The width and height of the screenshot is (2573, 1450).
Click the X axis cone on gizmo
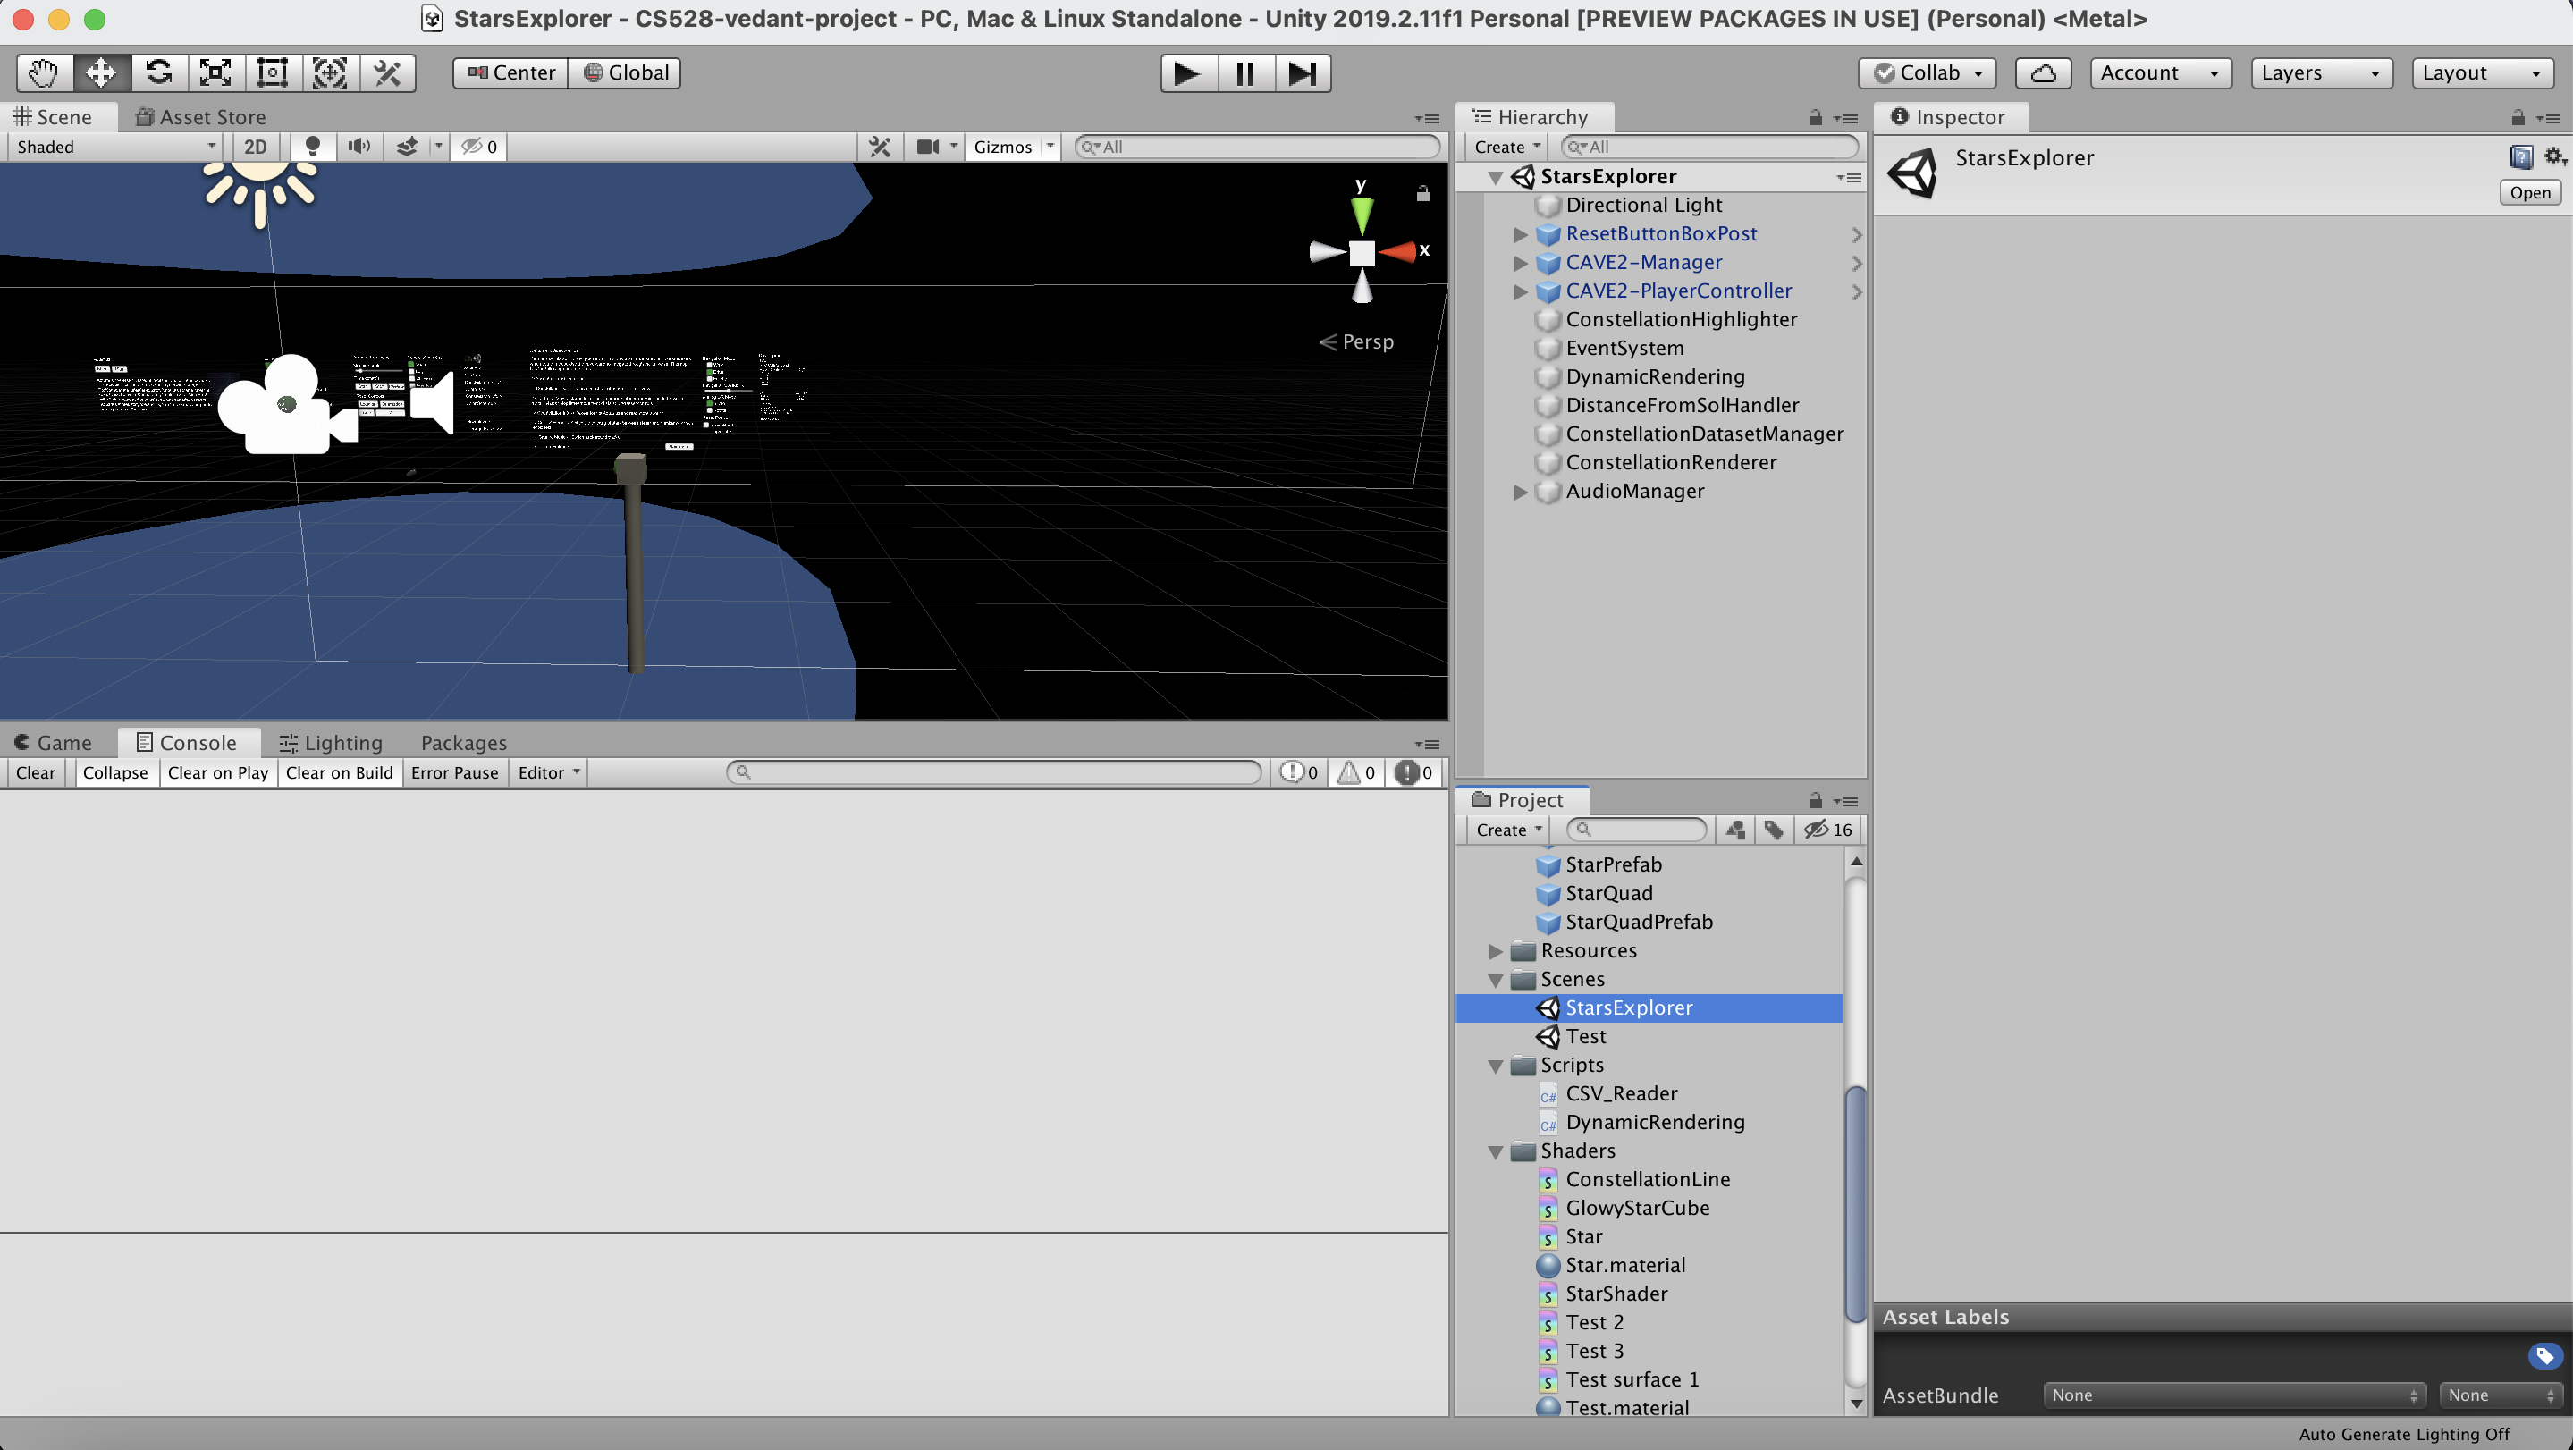click(x=1397, y=252)
